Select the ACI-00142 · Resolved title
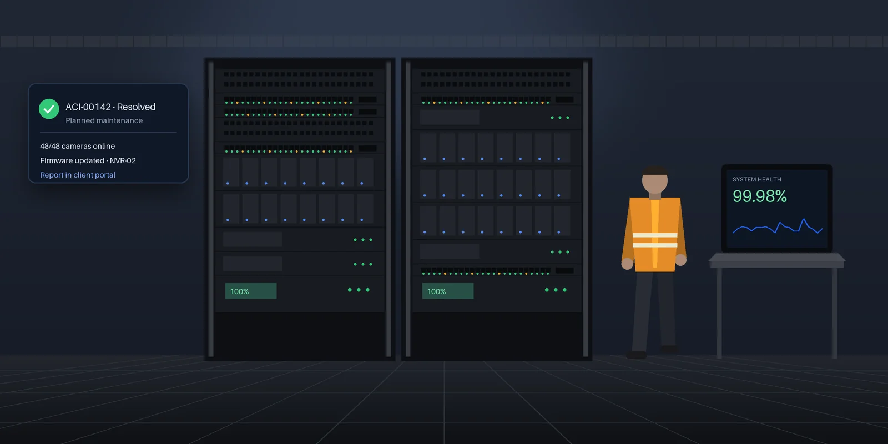The image size is (888, 444). [x=110, y=107]
